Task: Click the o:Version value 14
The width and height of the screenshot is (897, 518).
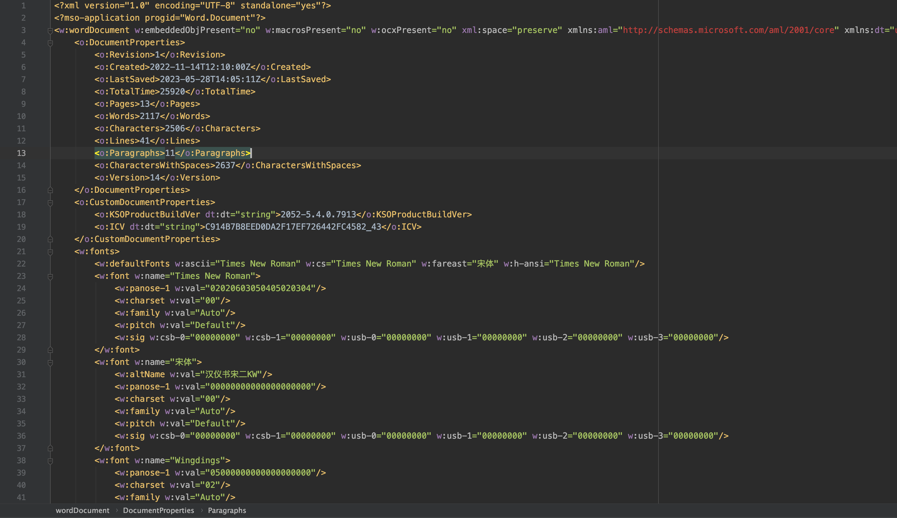Action: coord(155,177)
